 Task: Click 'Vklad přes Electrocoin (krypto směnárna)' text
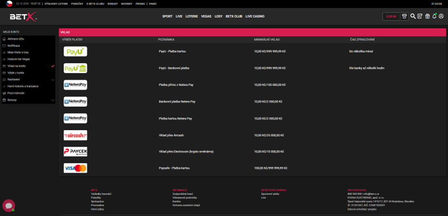[x=186, y=152]
